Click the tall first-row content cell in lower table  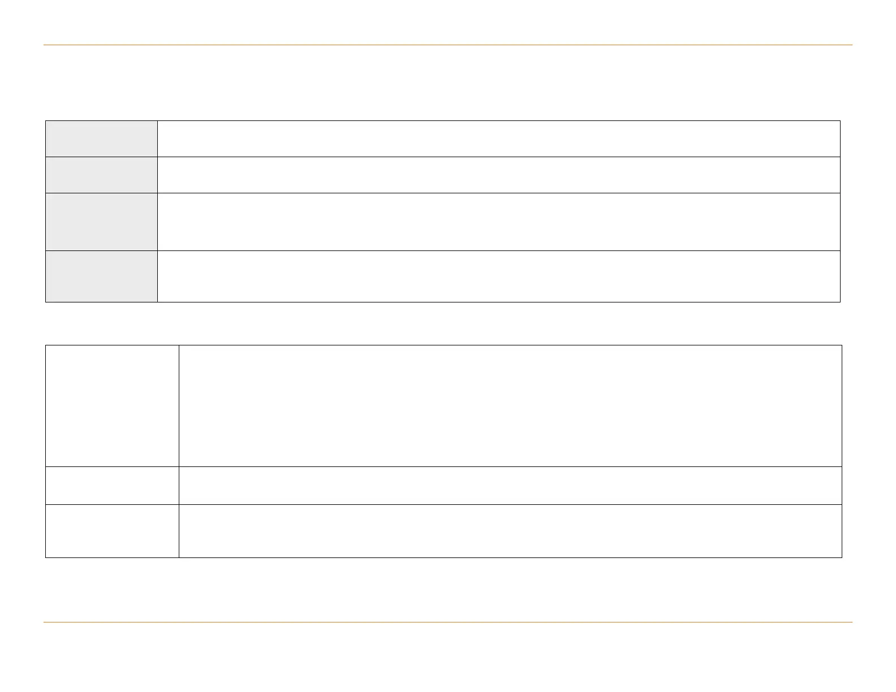[x=510, y=405]
